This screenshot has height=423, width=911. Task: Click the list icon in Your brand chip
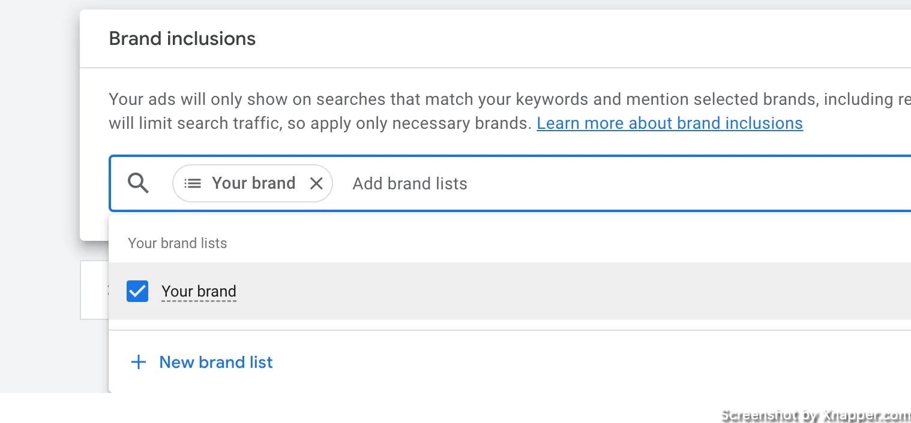point(193,183)
